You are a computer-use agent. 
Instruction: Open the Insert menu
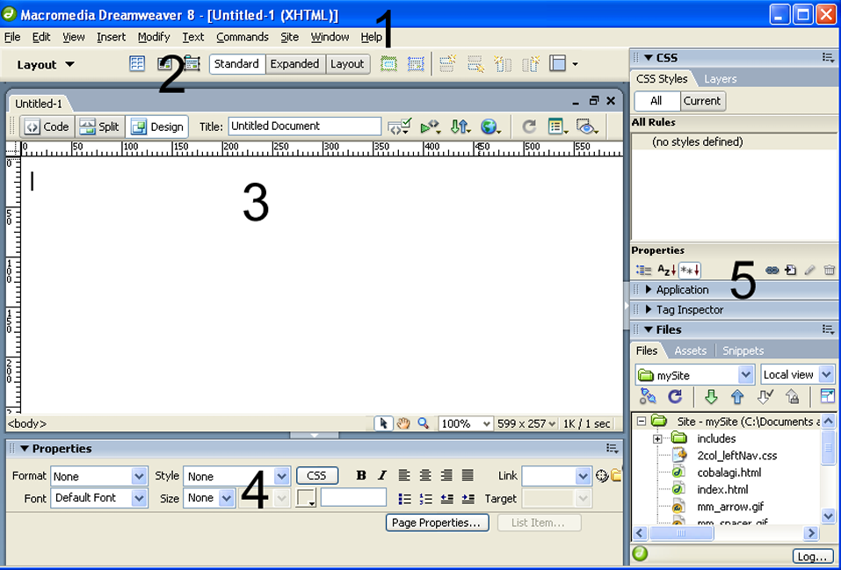[111, 37]
